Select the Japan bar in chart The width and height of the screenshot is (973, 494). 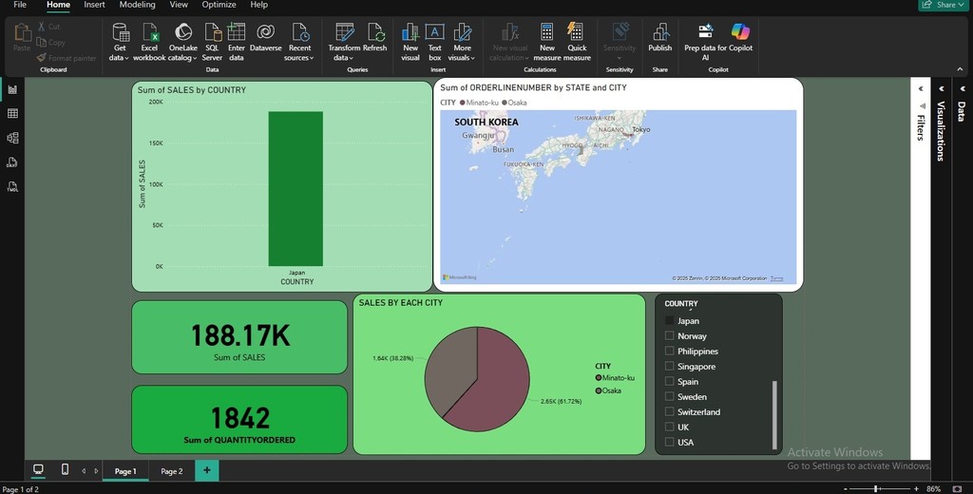(x=296, y=189)
